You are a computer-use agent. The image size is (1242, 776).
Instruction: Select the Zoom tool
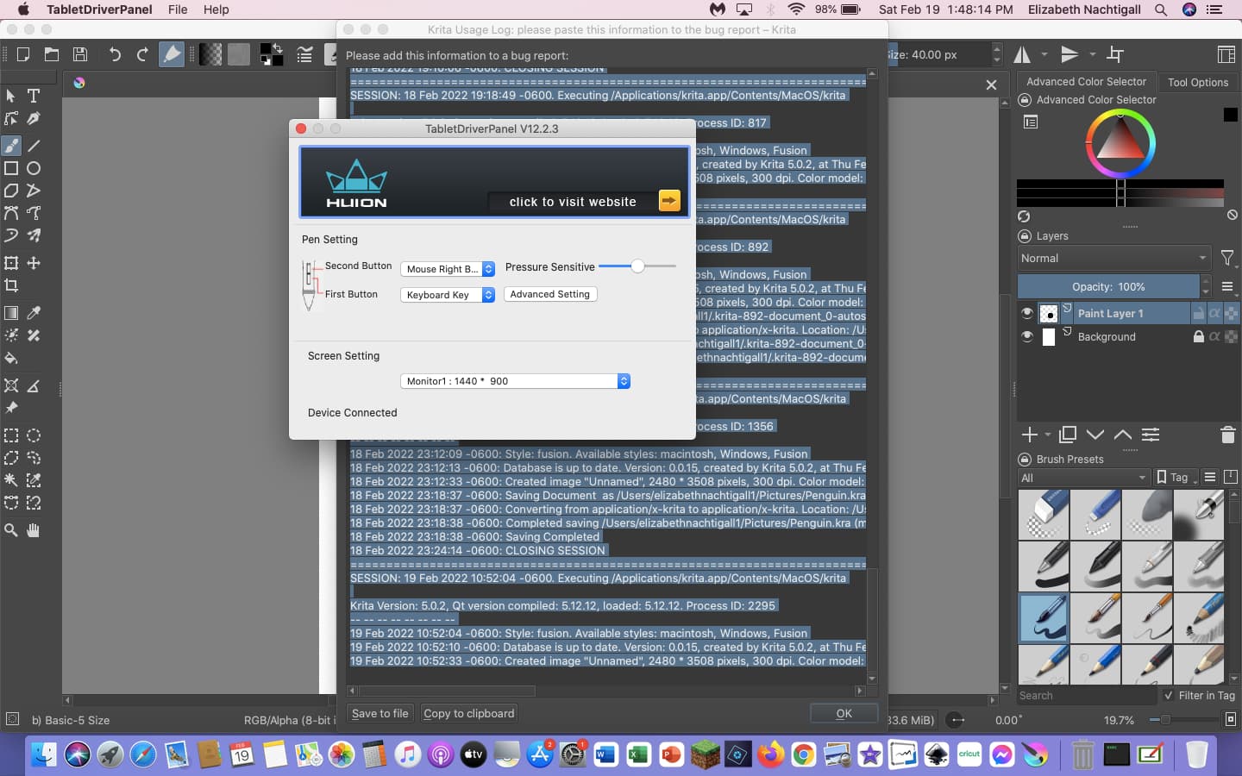[x=11, y=530]
